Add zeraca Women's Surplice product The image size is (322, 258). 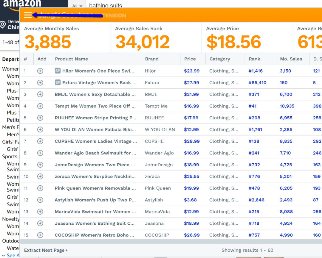coord(40,176)
